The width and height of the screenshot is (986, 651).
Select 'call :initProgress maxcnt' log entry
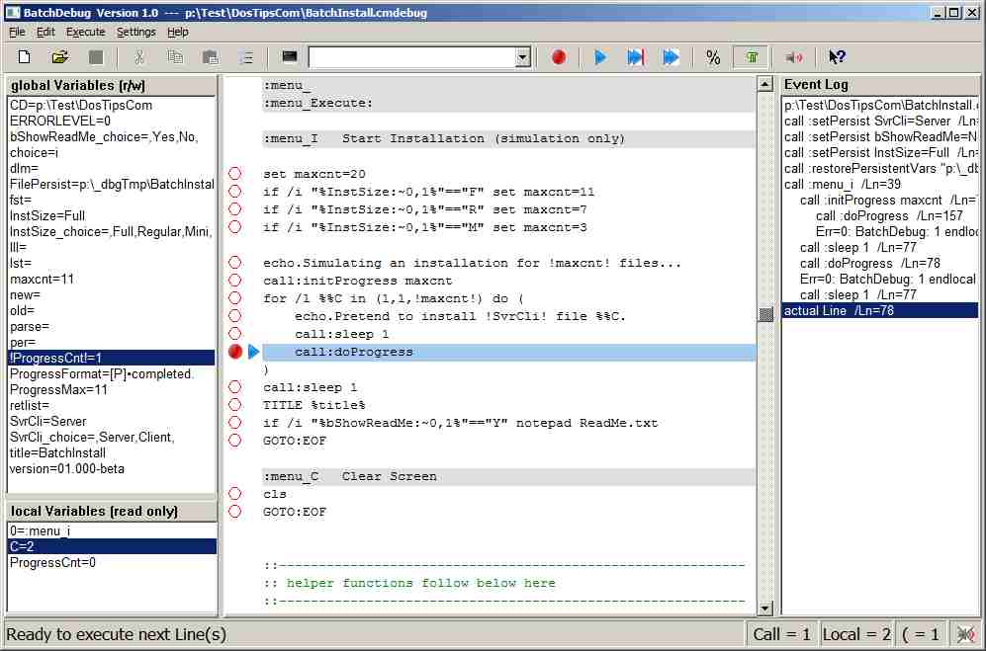pyautogui.click(x=880, y=200)
